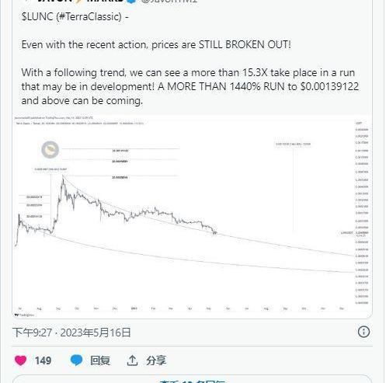Click the read replies button at bottom
The width and height of the screenshot is (386, 383).
(x=192, y=380)
